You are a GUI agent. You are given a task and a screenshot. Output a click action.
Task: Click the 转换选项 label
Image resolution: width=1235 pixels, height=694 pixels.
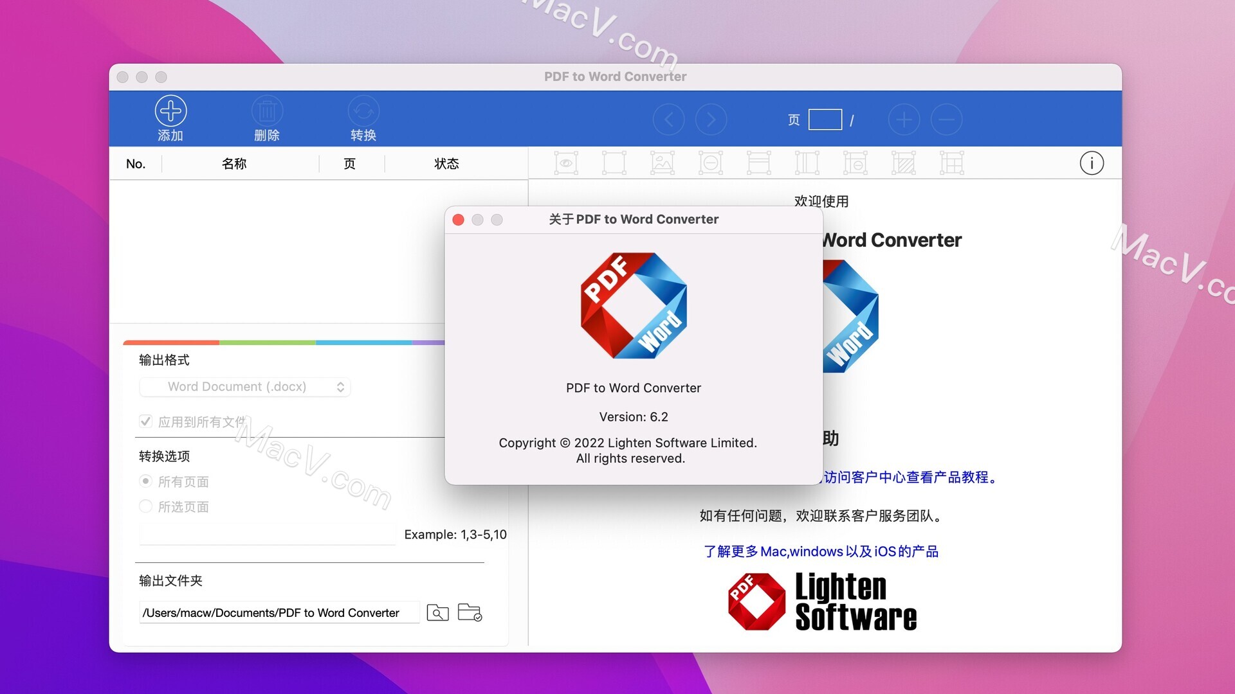pyautogui.click(x=164, y=456)
